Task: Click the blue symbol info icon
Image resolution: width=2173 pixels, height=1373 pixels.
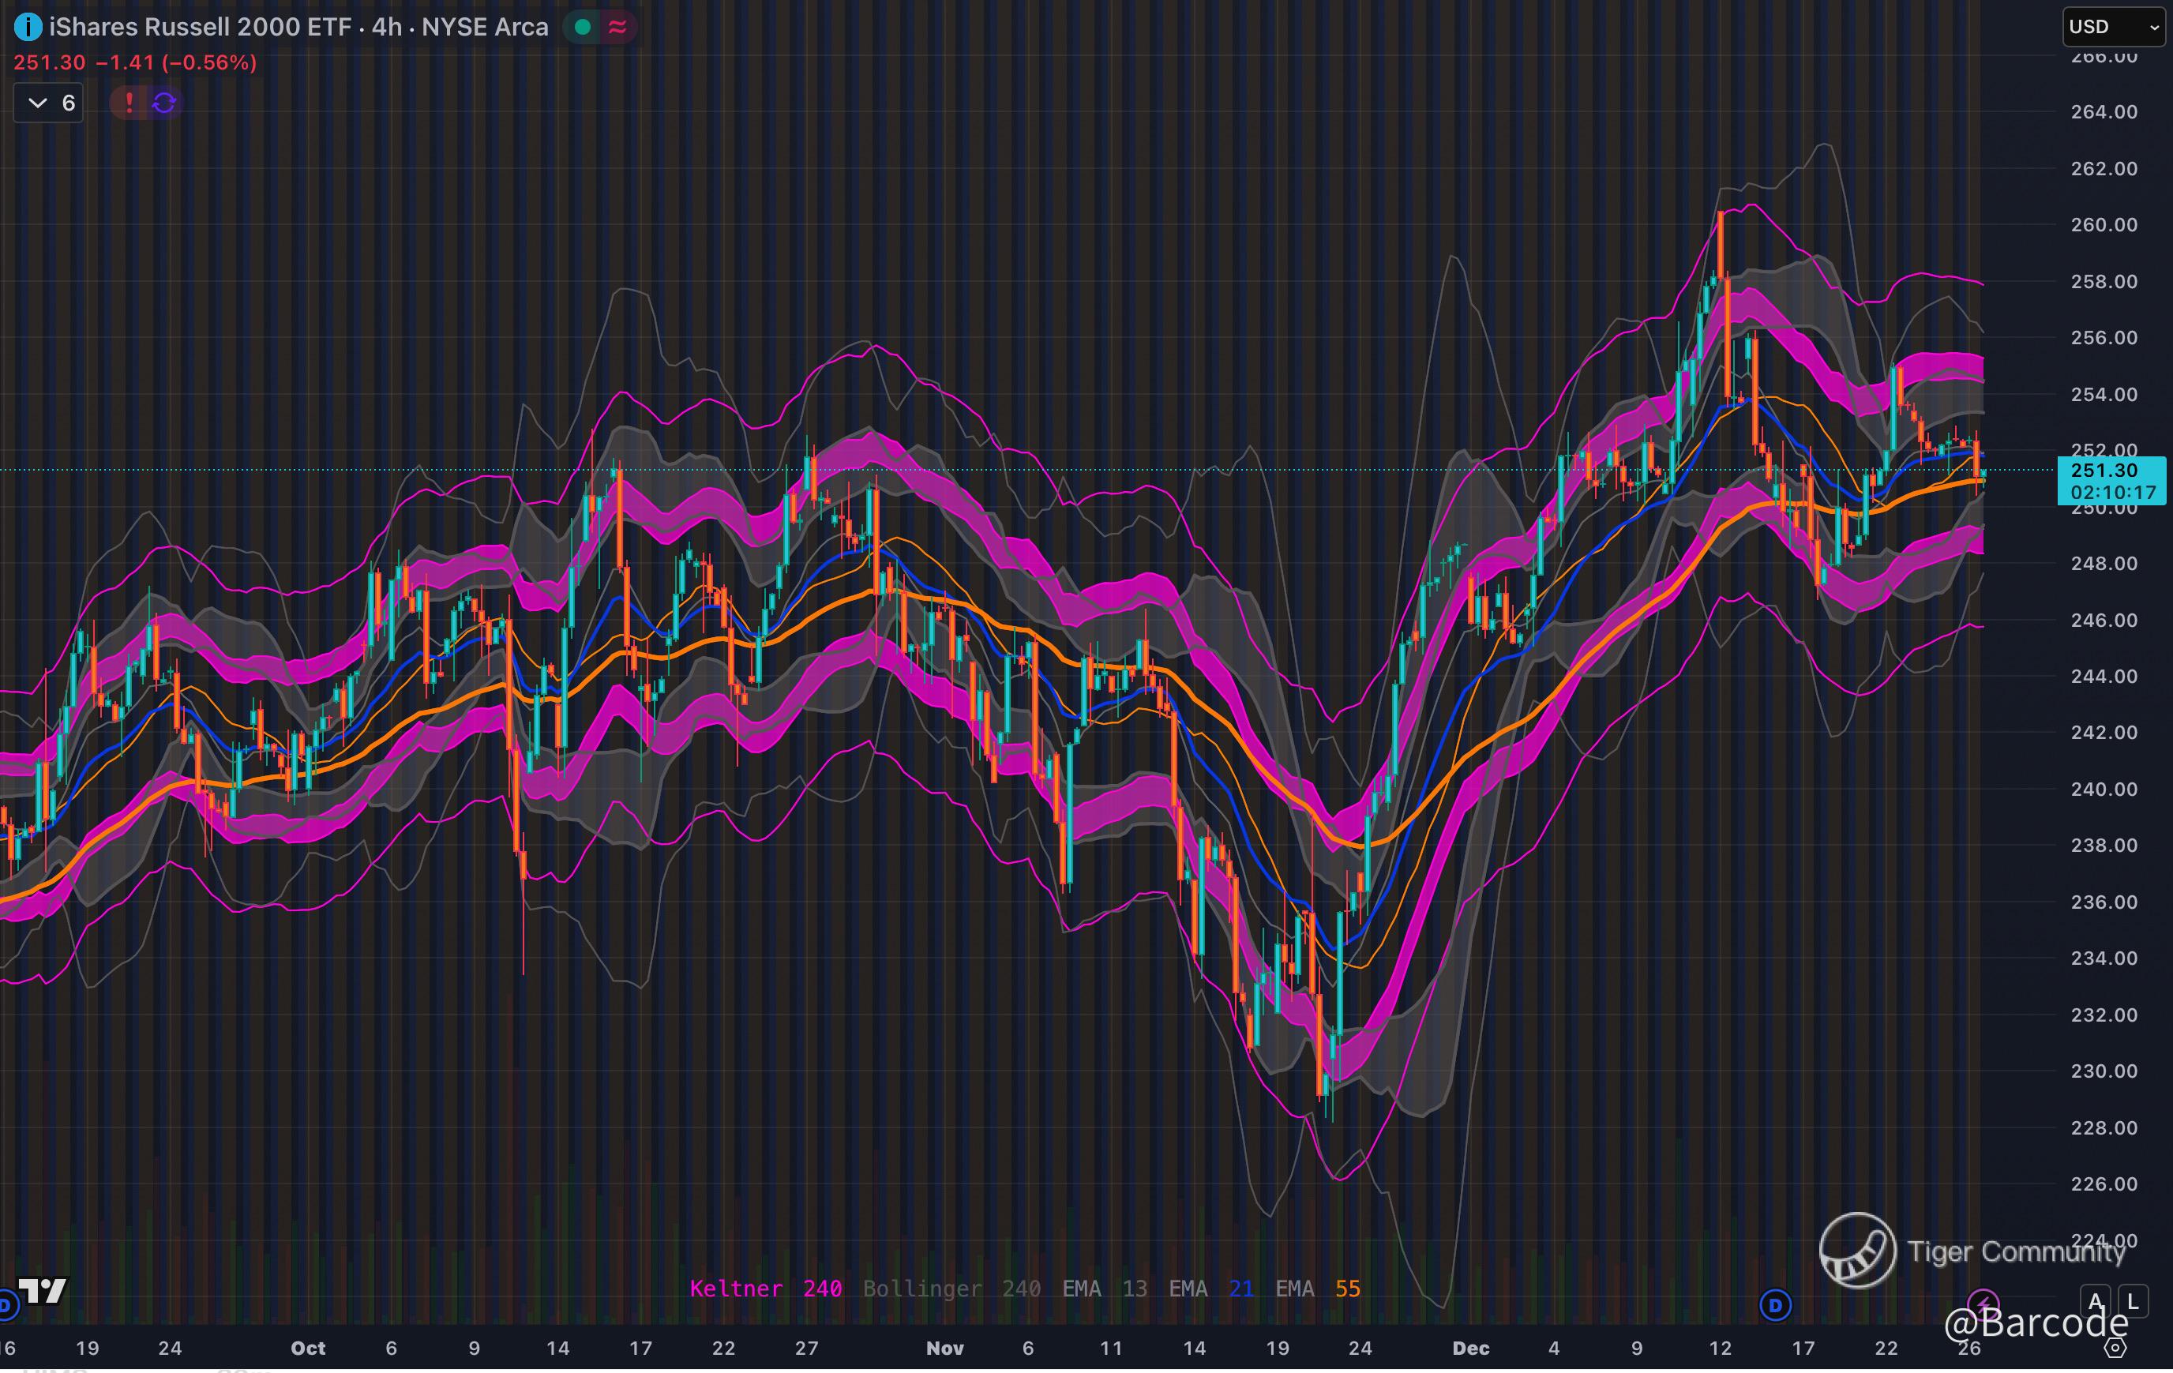Action: click(x=28, y=28)
